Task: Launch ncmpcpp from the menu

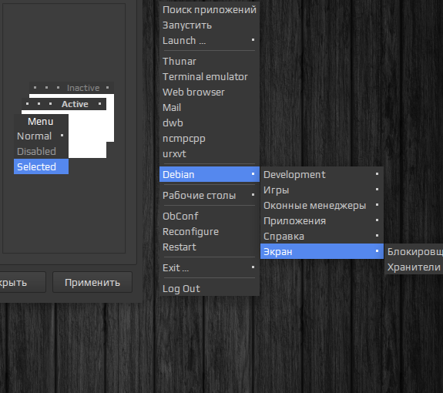Action: click(210, 139)
